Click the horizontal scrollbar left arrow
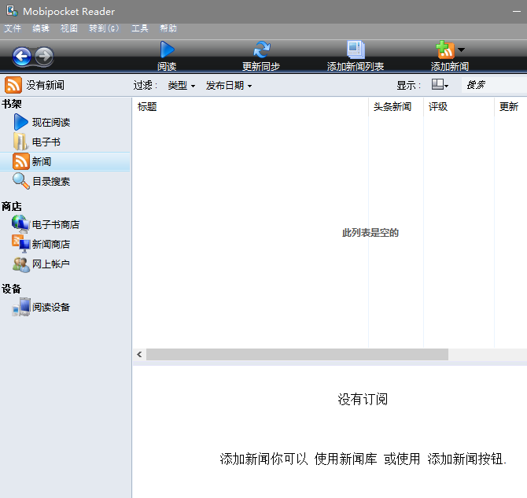The height and width of the screenshot is (498, 527). [139, 354]
